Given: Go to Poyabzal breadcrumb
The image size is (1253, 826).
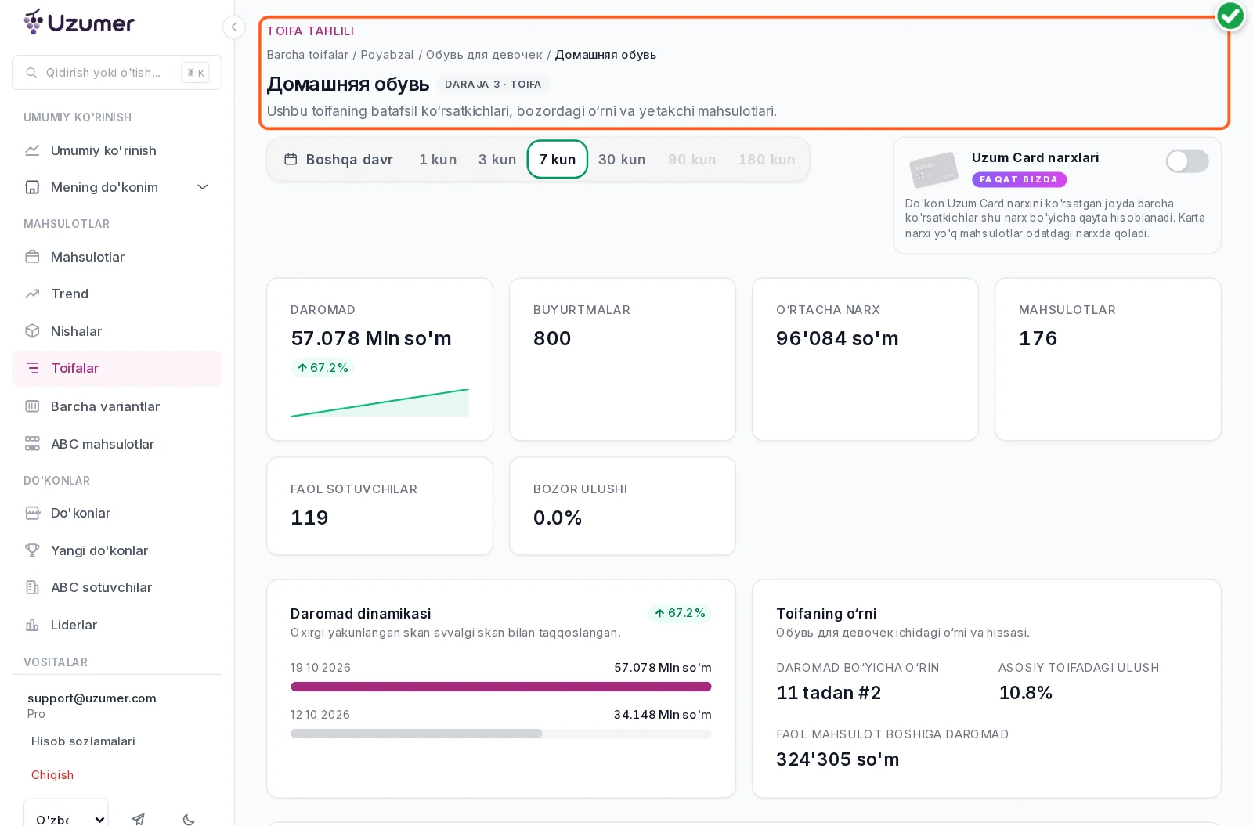Looking at the screenshot, I should point(387,55).
